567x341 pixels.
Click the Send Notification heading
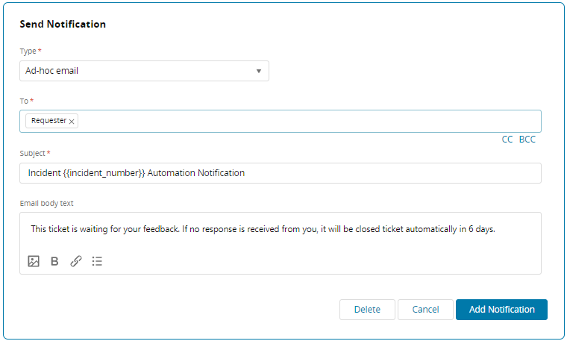point(63,24)
